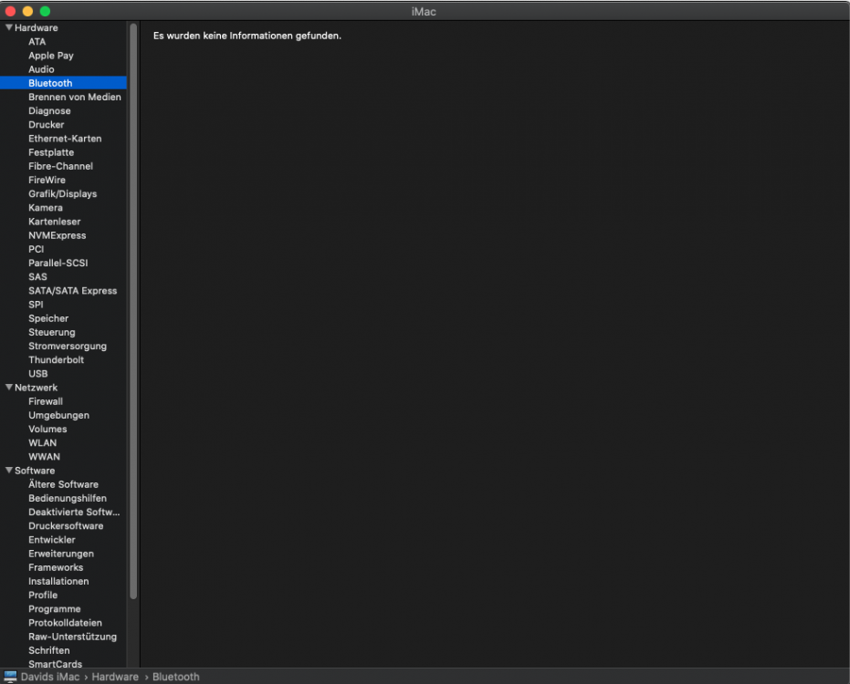Screen dimensions: 850x684
Task: Select Bedienungshilfen
Action: click(68, 498)
